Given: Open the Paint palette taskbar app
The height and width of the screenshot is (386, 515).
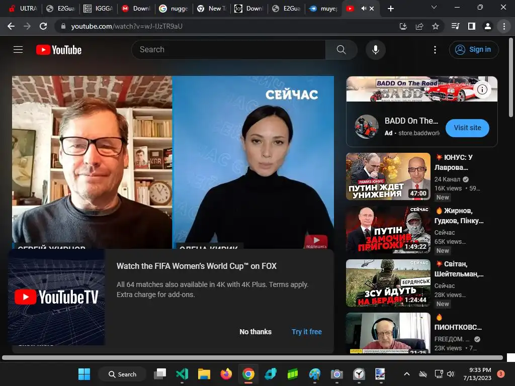Looking at the screenshot, I should click(315, 374).
